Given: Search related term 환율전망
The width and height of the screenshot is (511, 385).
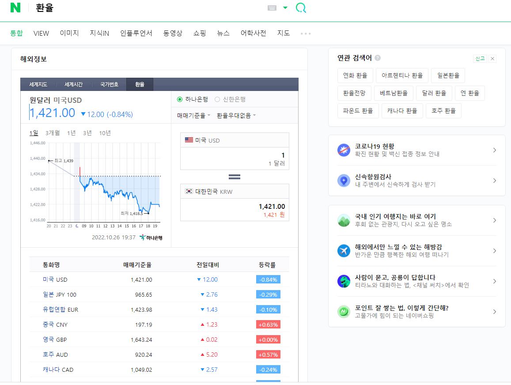Looking at the screenshot, I should pos(354,93).
